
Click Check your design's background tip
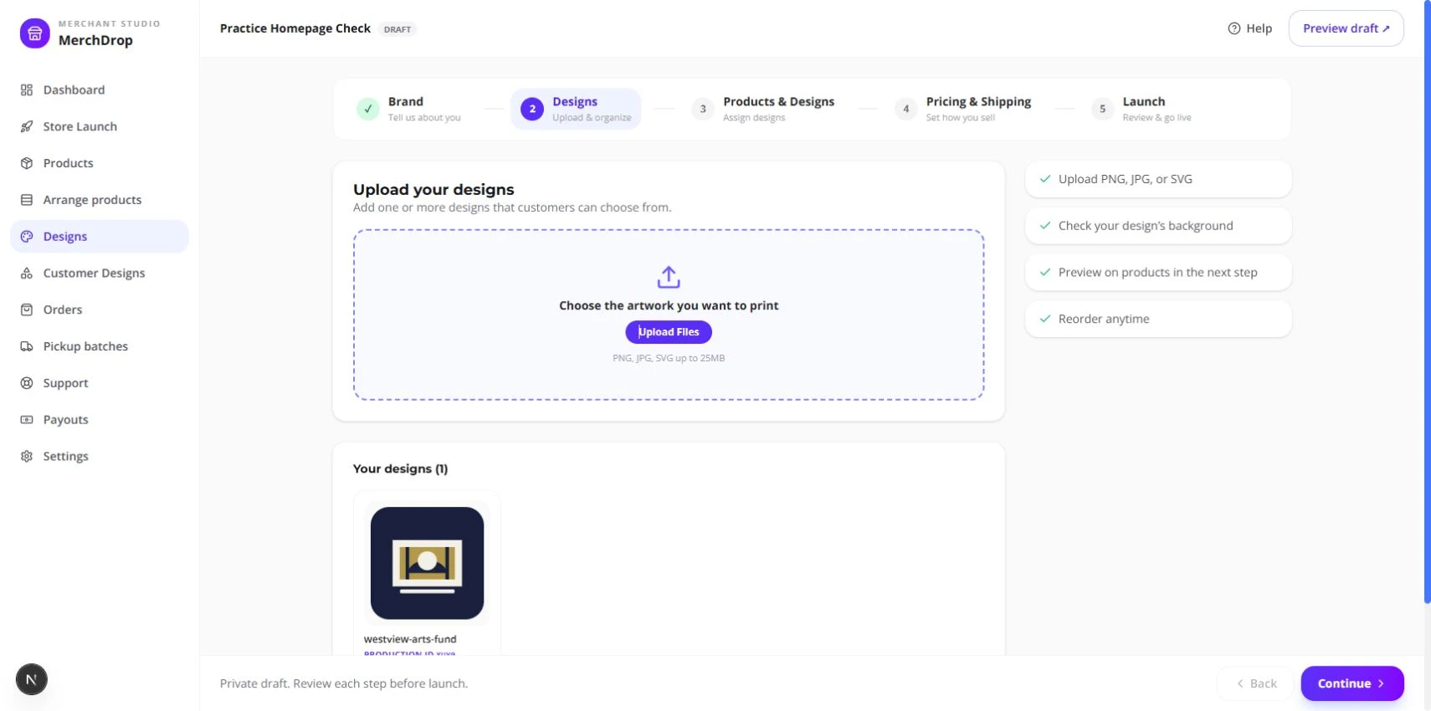(1158, 226)
